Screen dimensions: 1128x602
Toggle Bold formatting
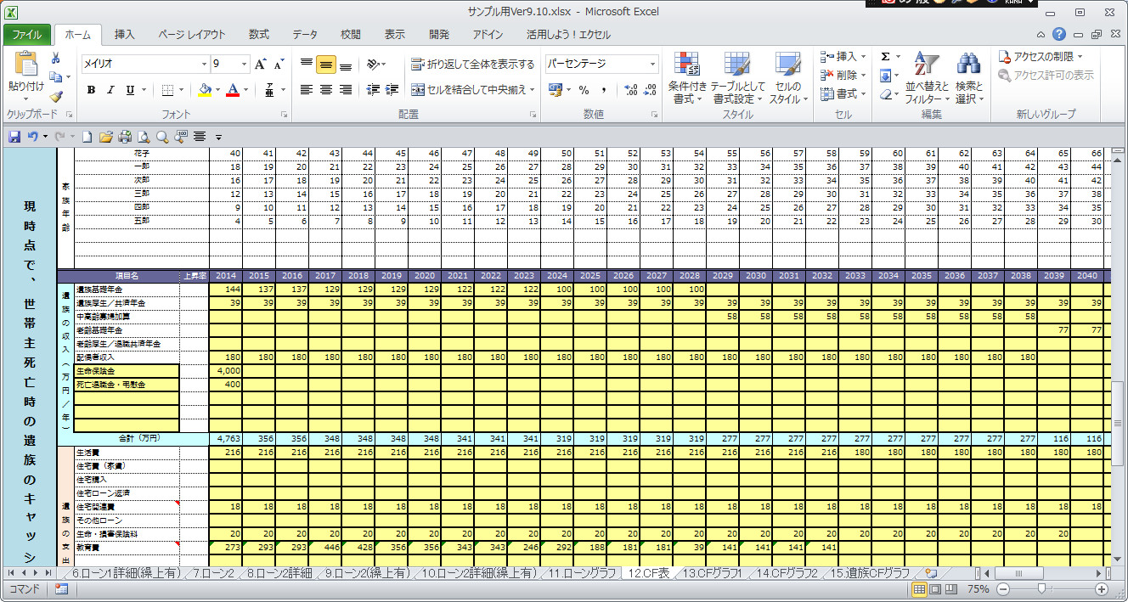point(90,90)
